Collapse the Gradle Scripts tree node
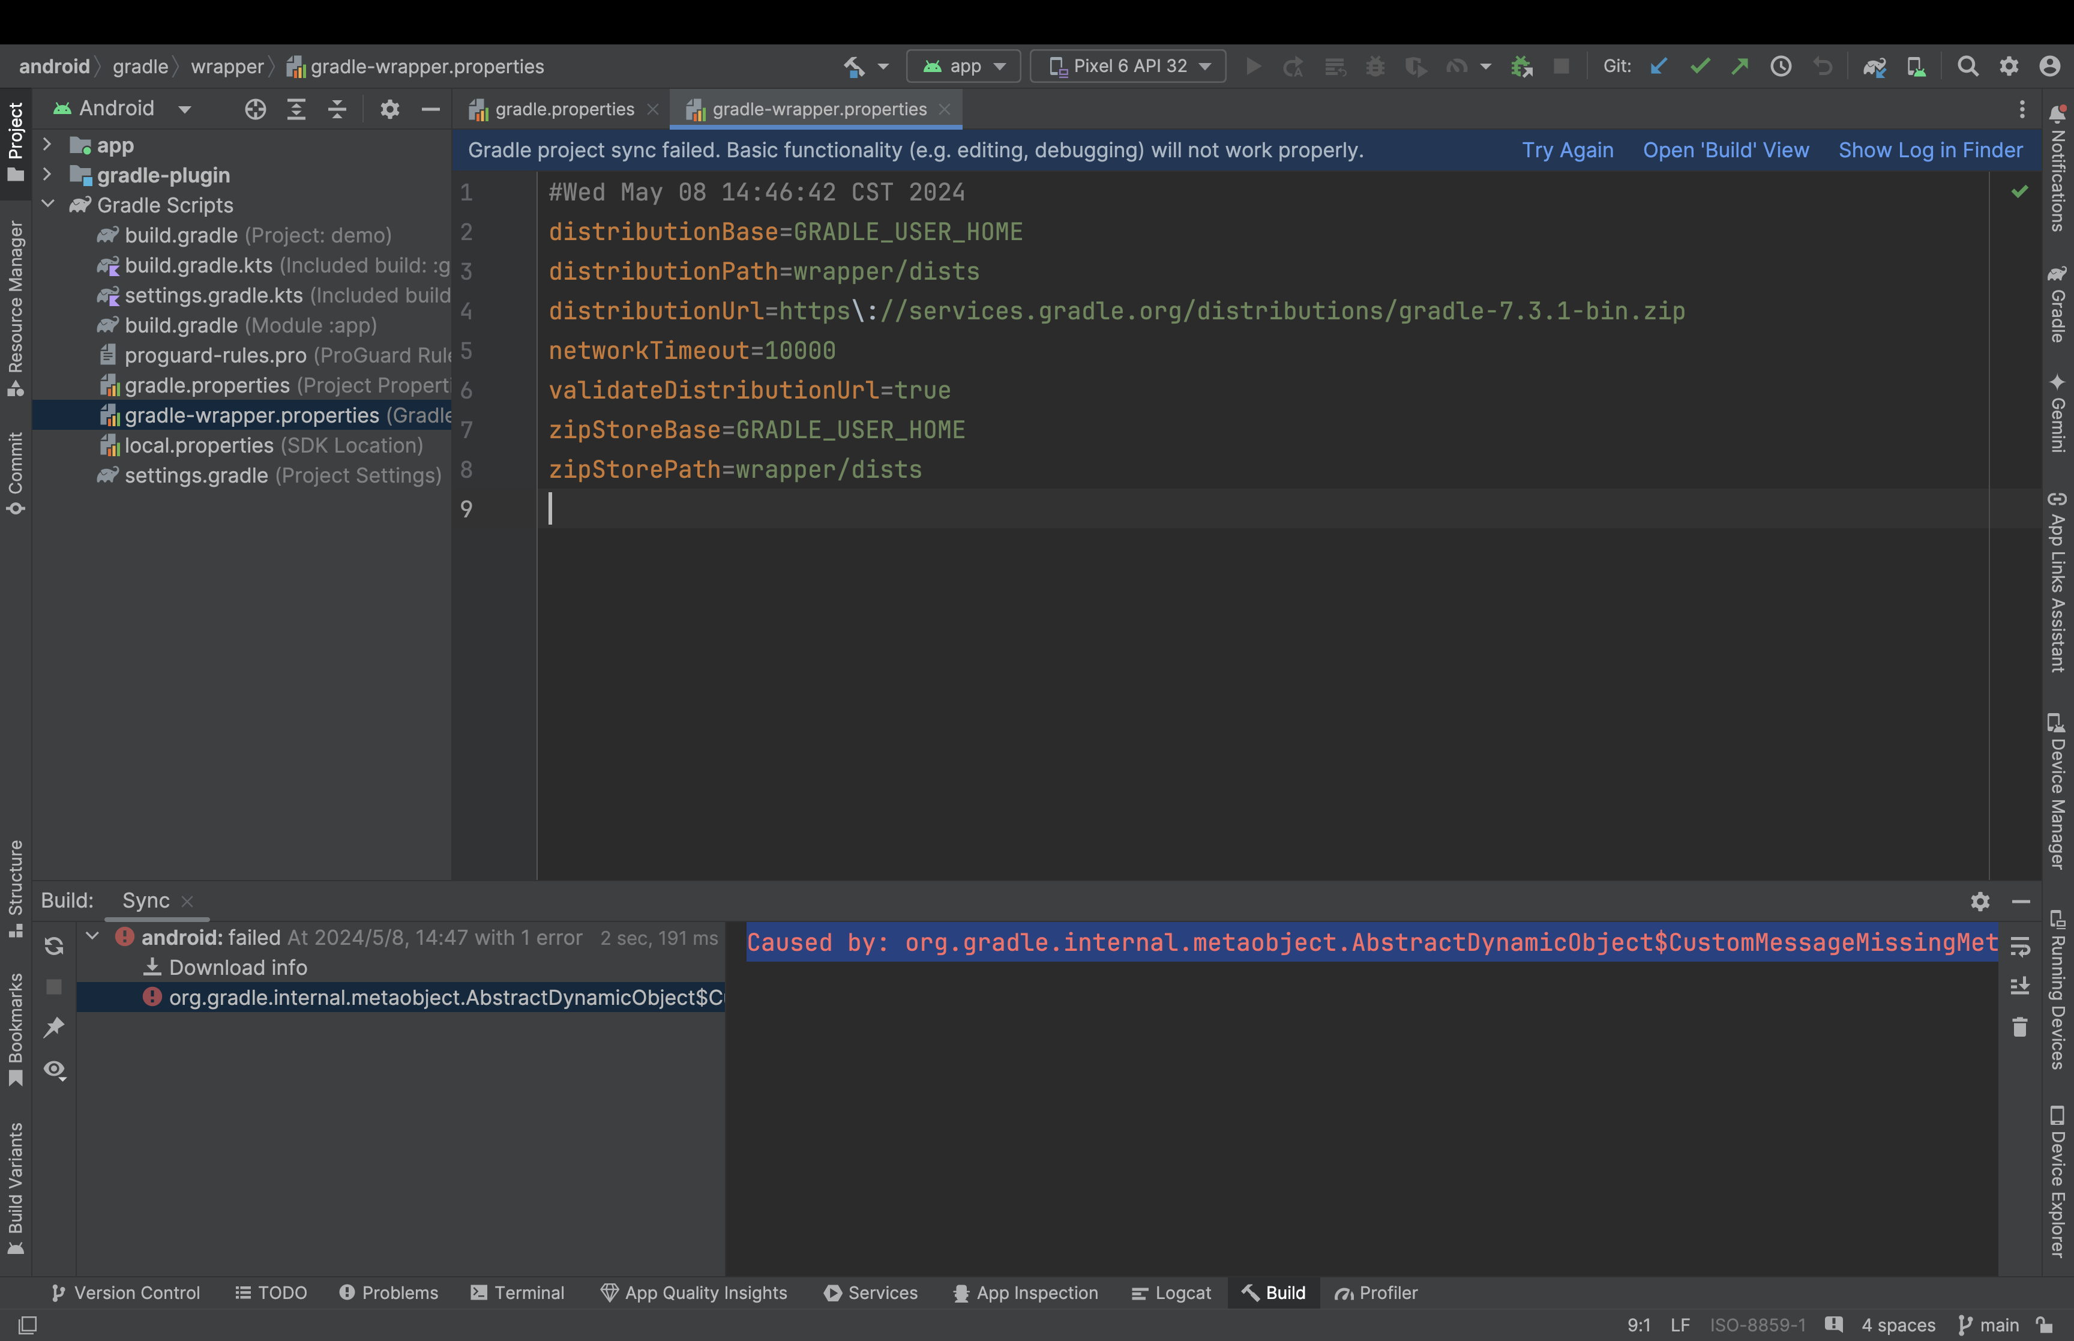Image resolution: width=2074 pixels, height=1341 pixels. tap(48, 205)
